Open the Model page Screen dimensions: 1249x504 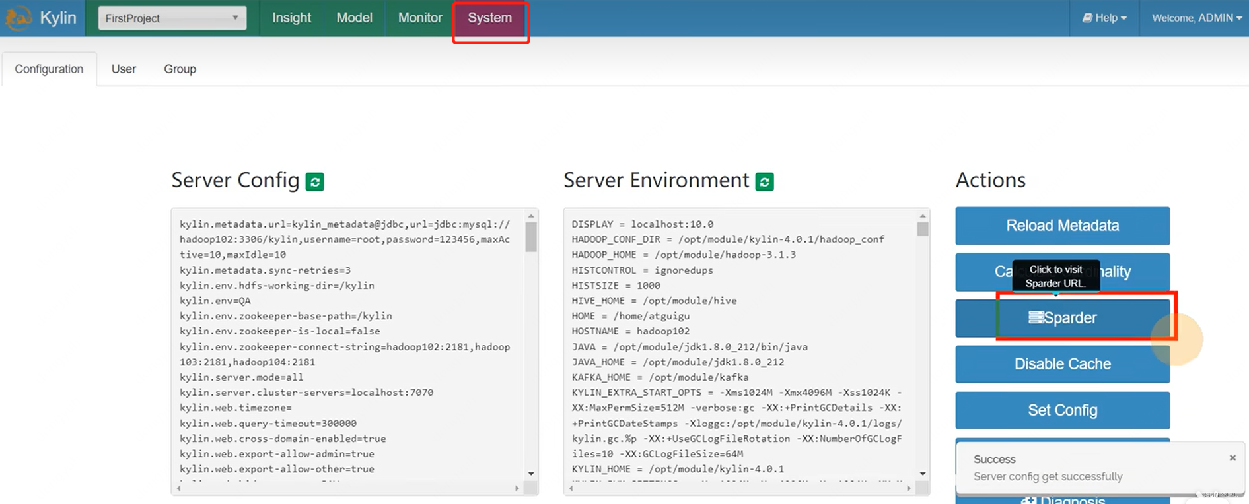pos(354,18)
